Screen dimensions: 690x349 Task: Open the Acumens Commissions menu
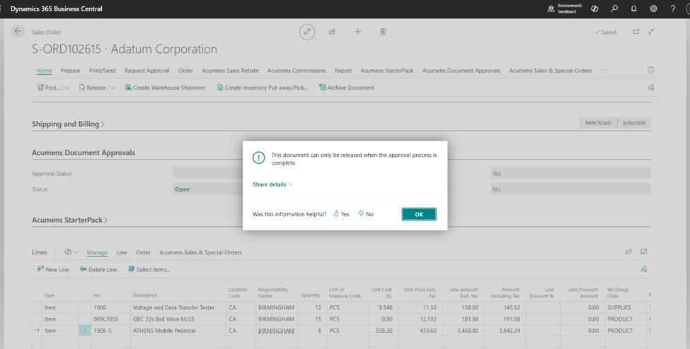pos(297,71)
